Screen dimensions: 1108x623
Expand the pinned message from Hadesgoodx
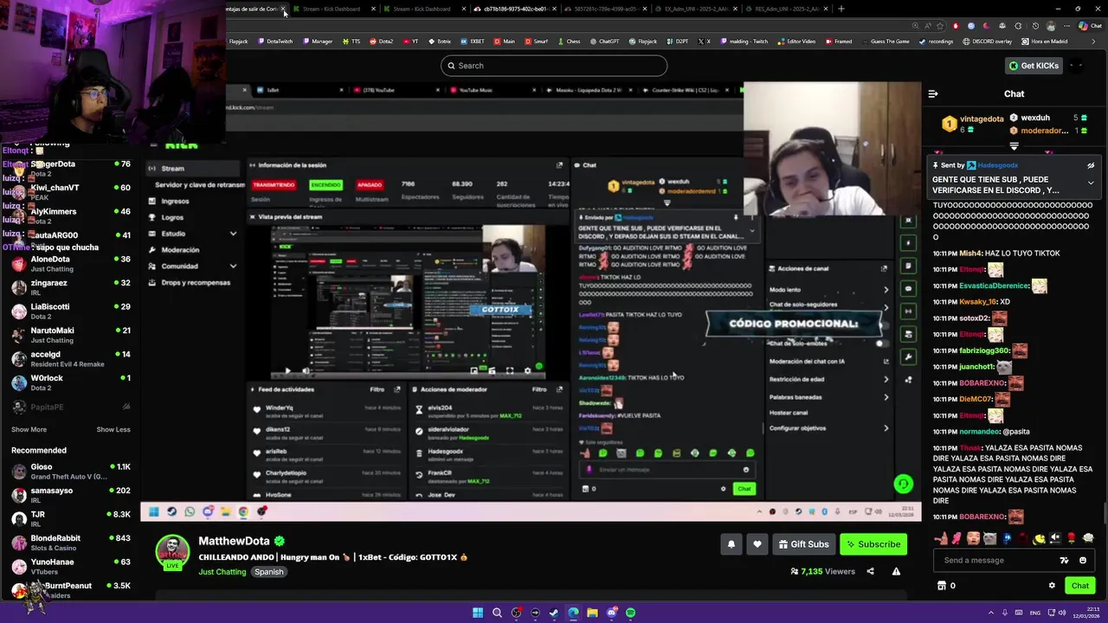click(x=1091, y=183)
